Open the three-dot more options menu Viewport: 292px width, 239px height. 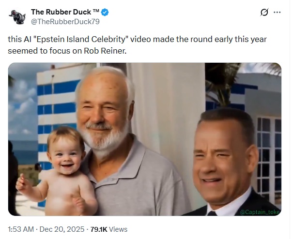click(277, 13)
